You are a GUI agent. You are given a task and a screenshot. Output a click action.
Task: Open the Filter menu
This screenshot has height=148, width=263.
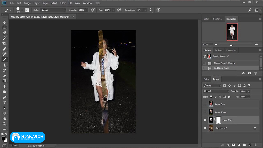[x=63, y=3]
